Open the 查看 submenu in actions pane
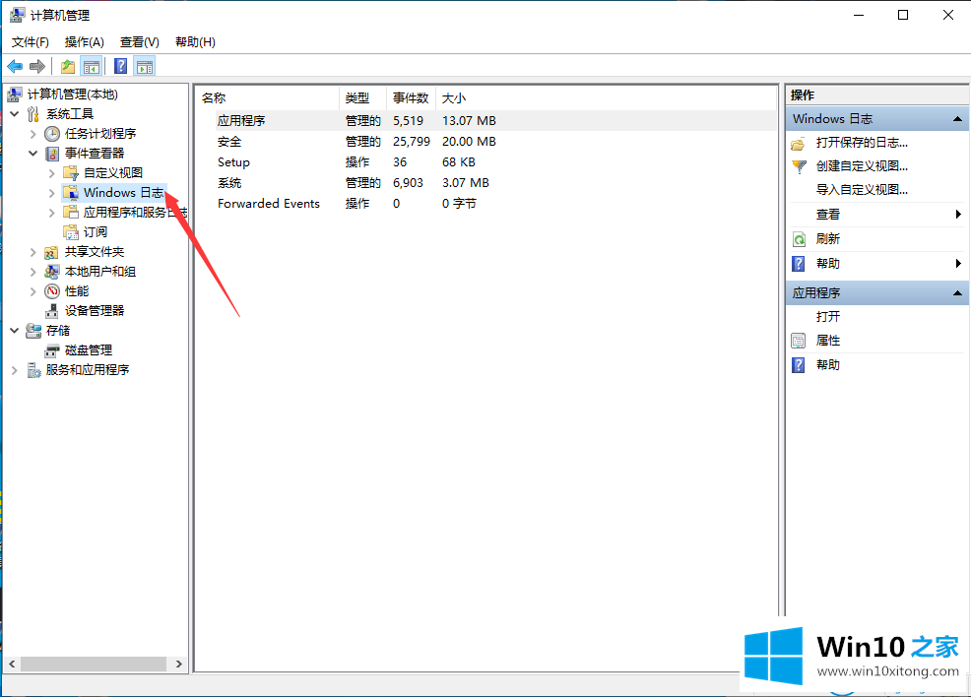The width and height of the screenshot is (971, 697). pos(877,215)
